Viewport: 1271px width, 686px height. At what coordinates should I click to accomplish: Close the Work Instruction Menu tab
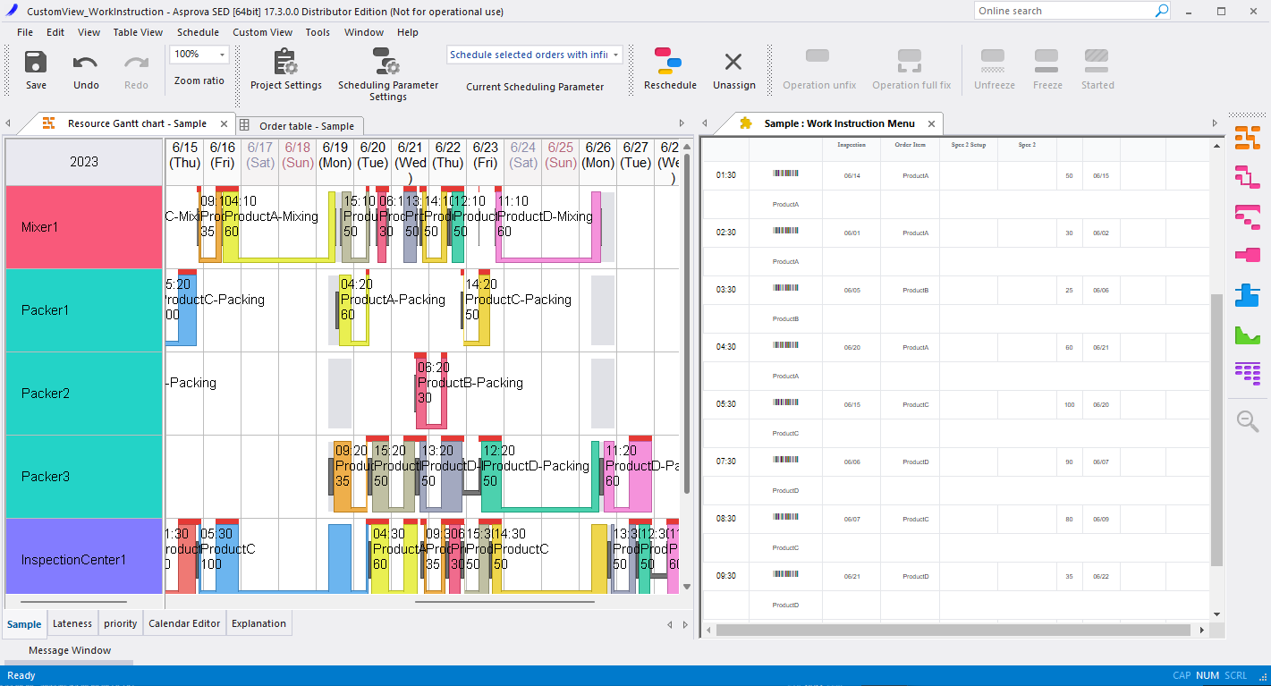point(931,124)
